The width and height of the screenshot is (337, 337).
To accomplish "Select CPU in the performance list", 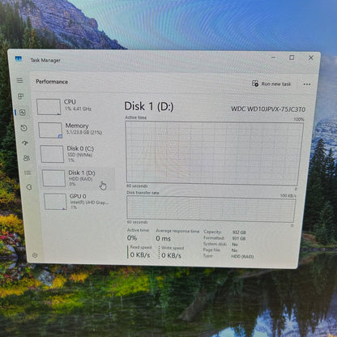I will 73,106.
